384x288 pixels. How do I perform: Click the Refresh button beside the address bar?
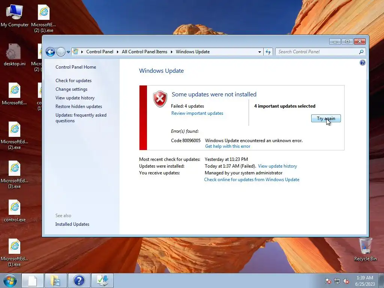click(x=268, y=52)
